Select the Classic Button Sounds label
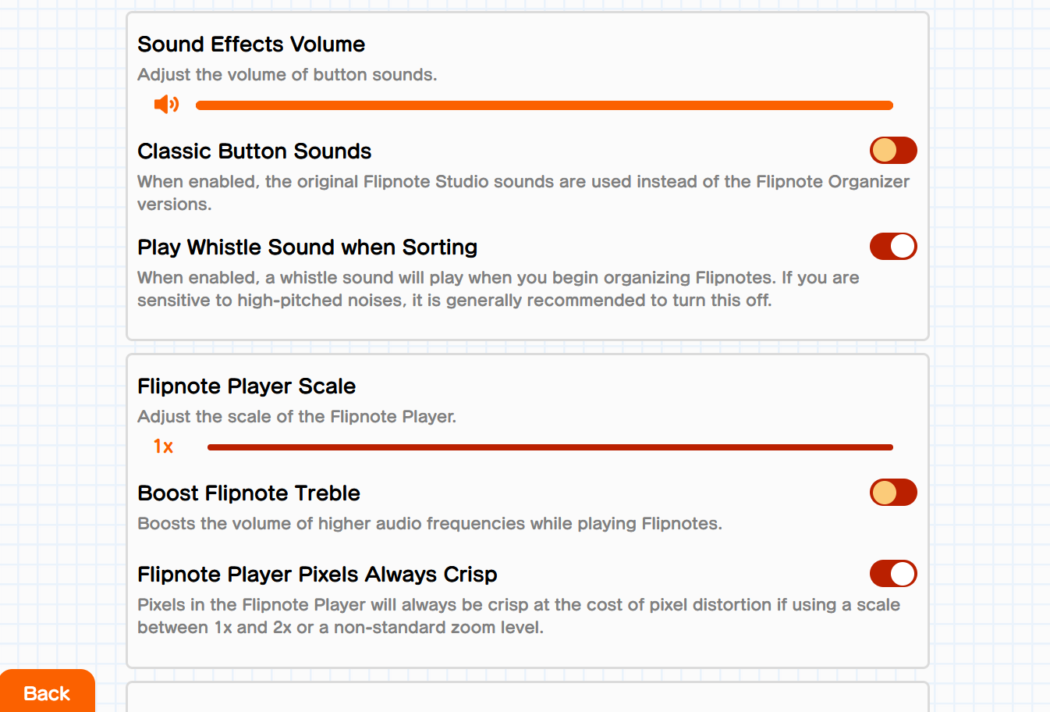 click(254, 151)
